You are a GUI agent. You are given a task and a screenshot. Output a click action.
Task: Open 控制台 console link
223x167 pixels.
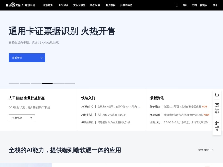(204, 5)
